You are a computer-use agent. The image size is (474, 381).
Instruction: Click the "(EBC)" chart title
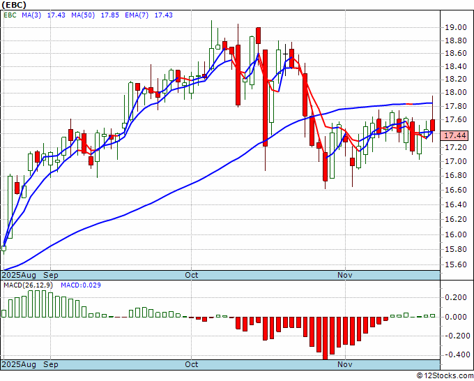[x=14, y=5]
